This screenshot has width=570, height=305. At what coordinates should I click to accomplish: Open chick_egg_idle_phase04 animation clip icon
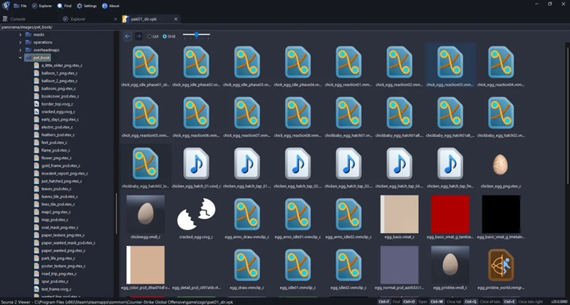pos(298,62)
